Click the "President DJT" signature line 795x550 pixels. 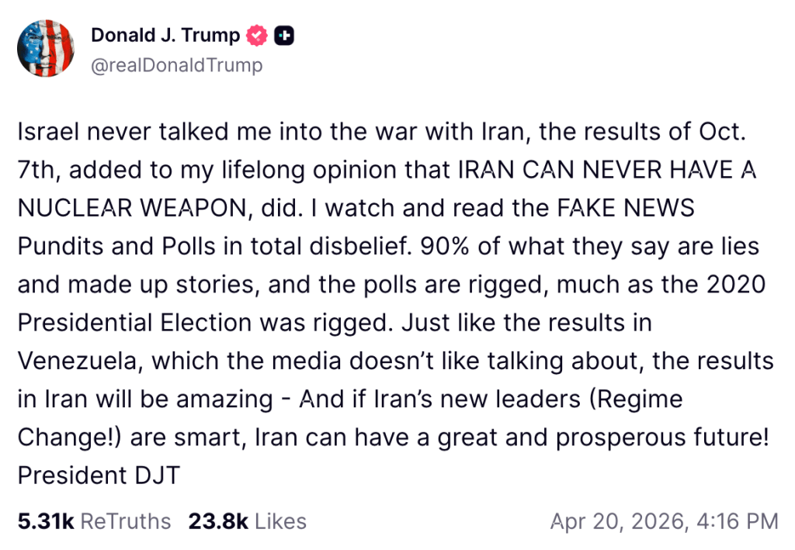coord(99,474)
